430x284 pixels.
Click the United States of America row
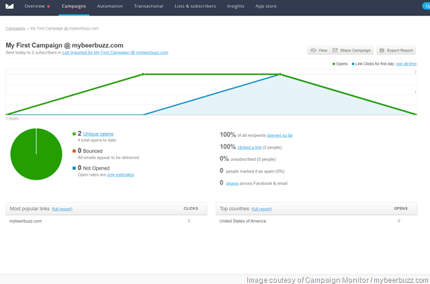316,221
